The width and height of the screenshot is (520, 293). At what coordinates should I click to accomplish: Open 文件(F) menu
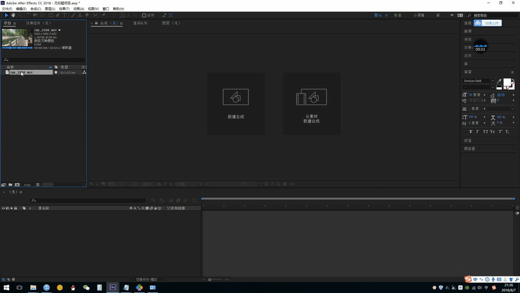click(7, 9)
